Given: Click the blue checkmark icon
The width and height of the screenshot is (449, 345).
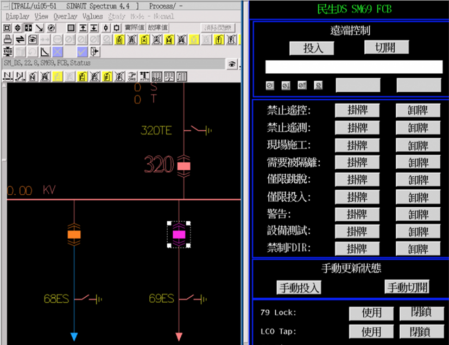Looking at the screenshot, I should click(82, 52).
